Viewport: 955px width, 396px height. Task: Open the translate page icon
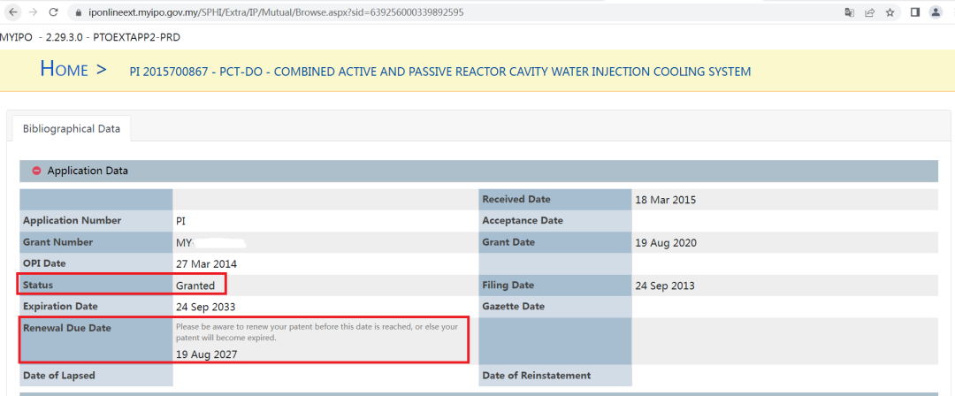[x=849, y=12]
